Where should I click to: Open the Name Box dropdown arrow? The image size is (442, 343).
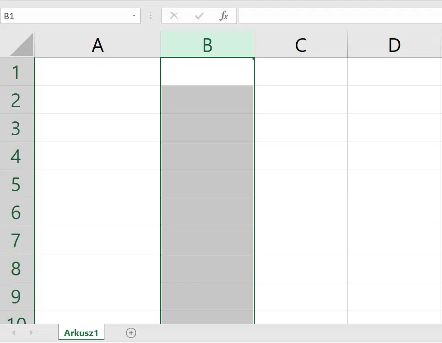(x=134, y=16)
